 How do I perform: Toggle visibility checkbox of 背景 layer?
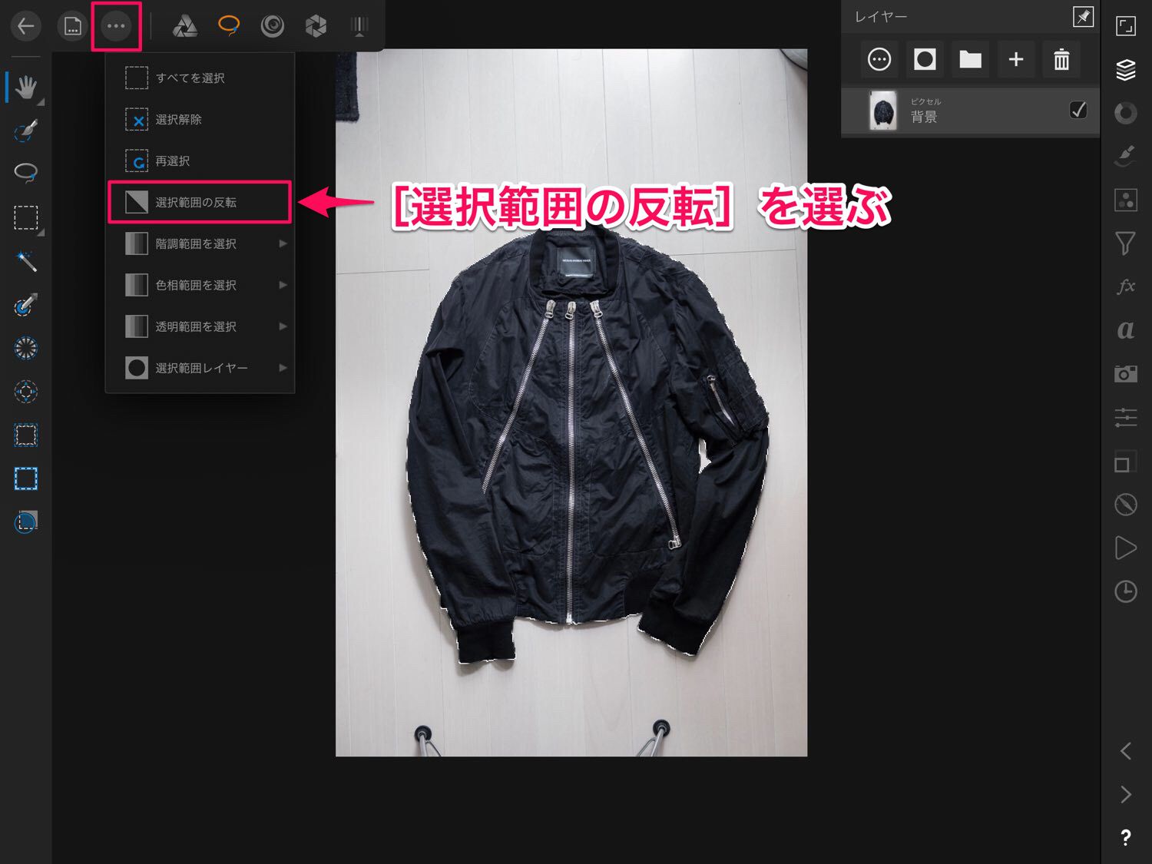(x=1078, y=111)
